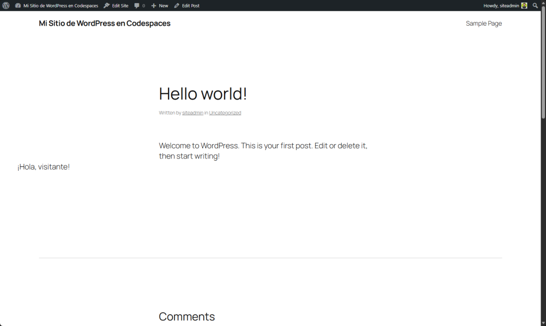Open the WordPress logo menu
Image resolution: width=546 pixels, height=326 pixels.
6,5
